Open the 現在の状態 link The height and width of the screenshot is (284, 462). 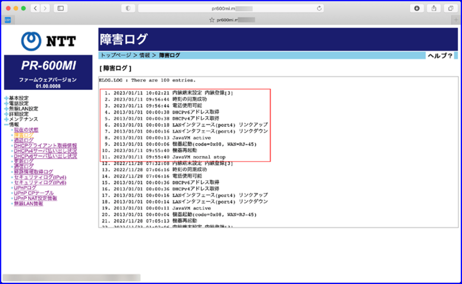pos(26,130)
